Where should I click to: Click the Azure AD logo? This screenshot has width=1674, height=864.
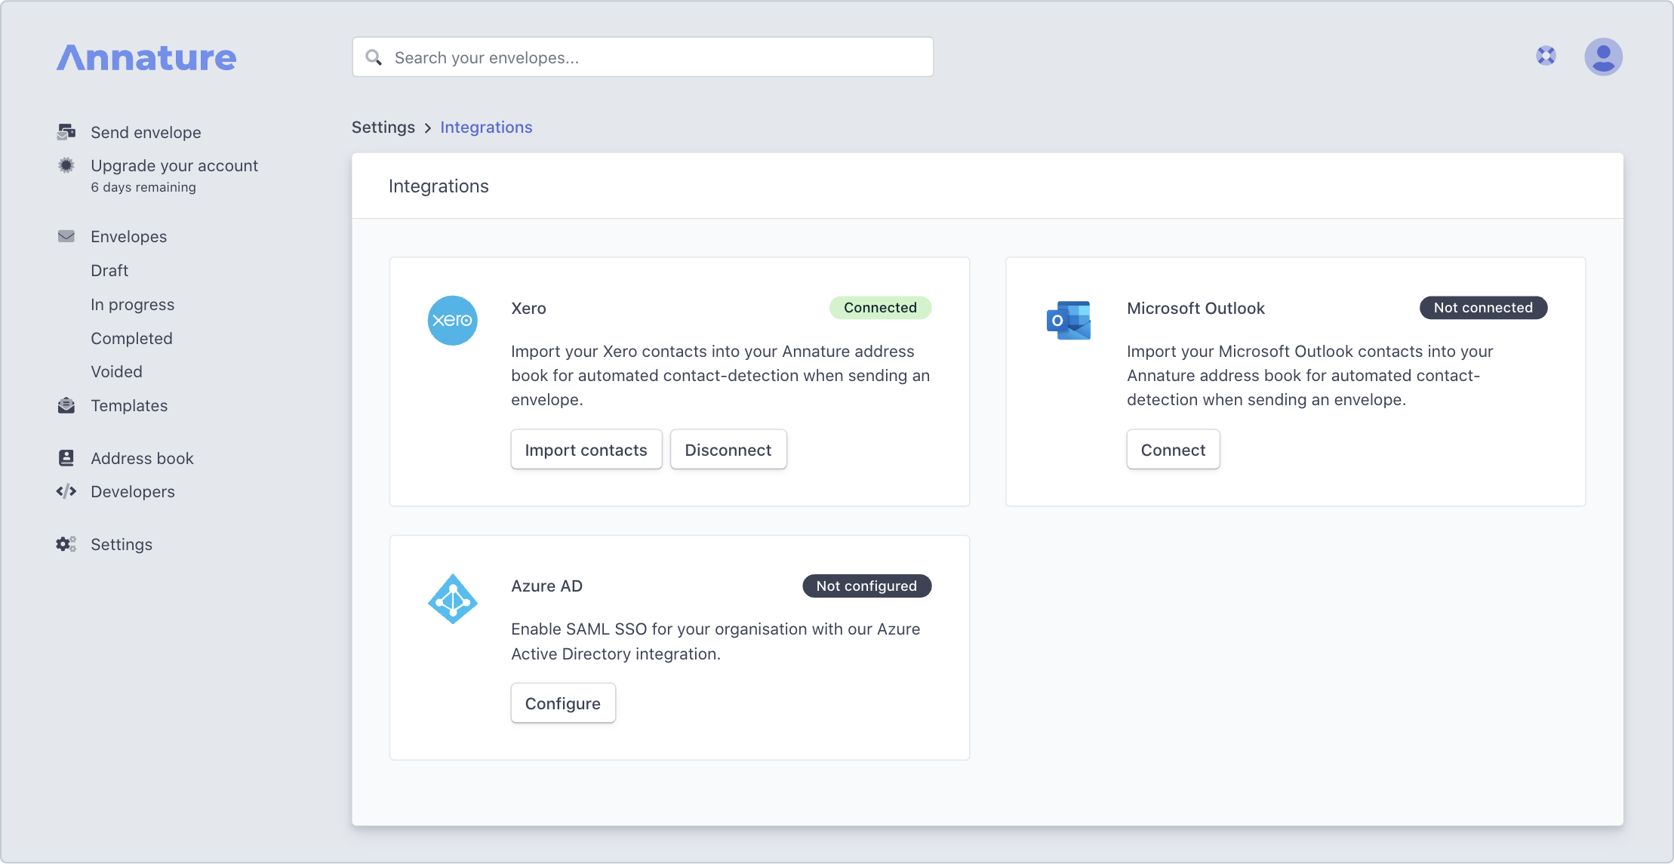coord(452,598)
